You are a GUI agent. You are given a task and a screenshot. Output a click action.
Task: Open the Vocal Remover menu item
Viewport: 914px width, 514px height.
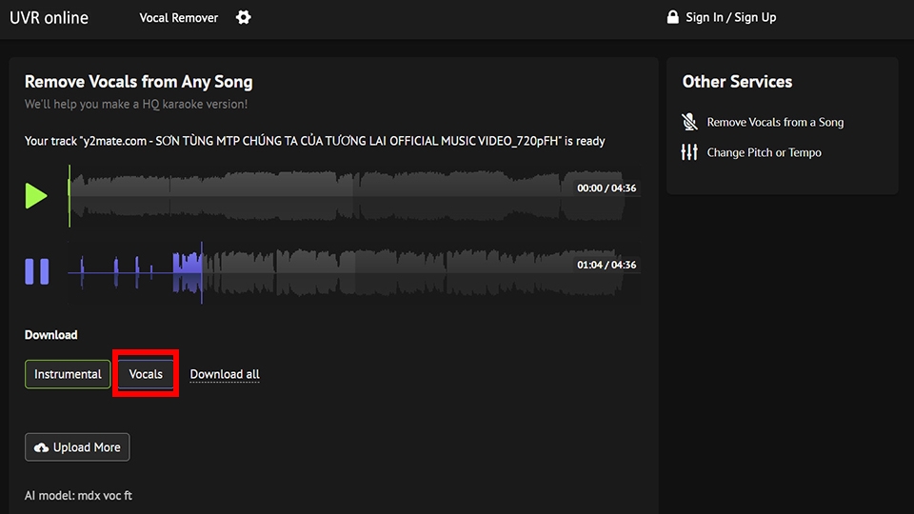179,18
